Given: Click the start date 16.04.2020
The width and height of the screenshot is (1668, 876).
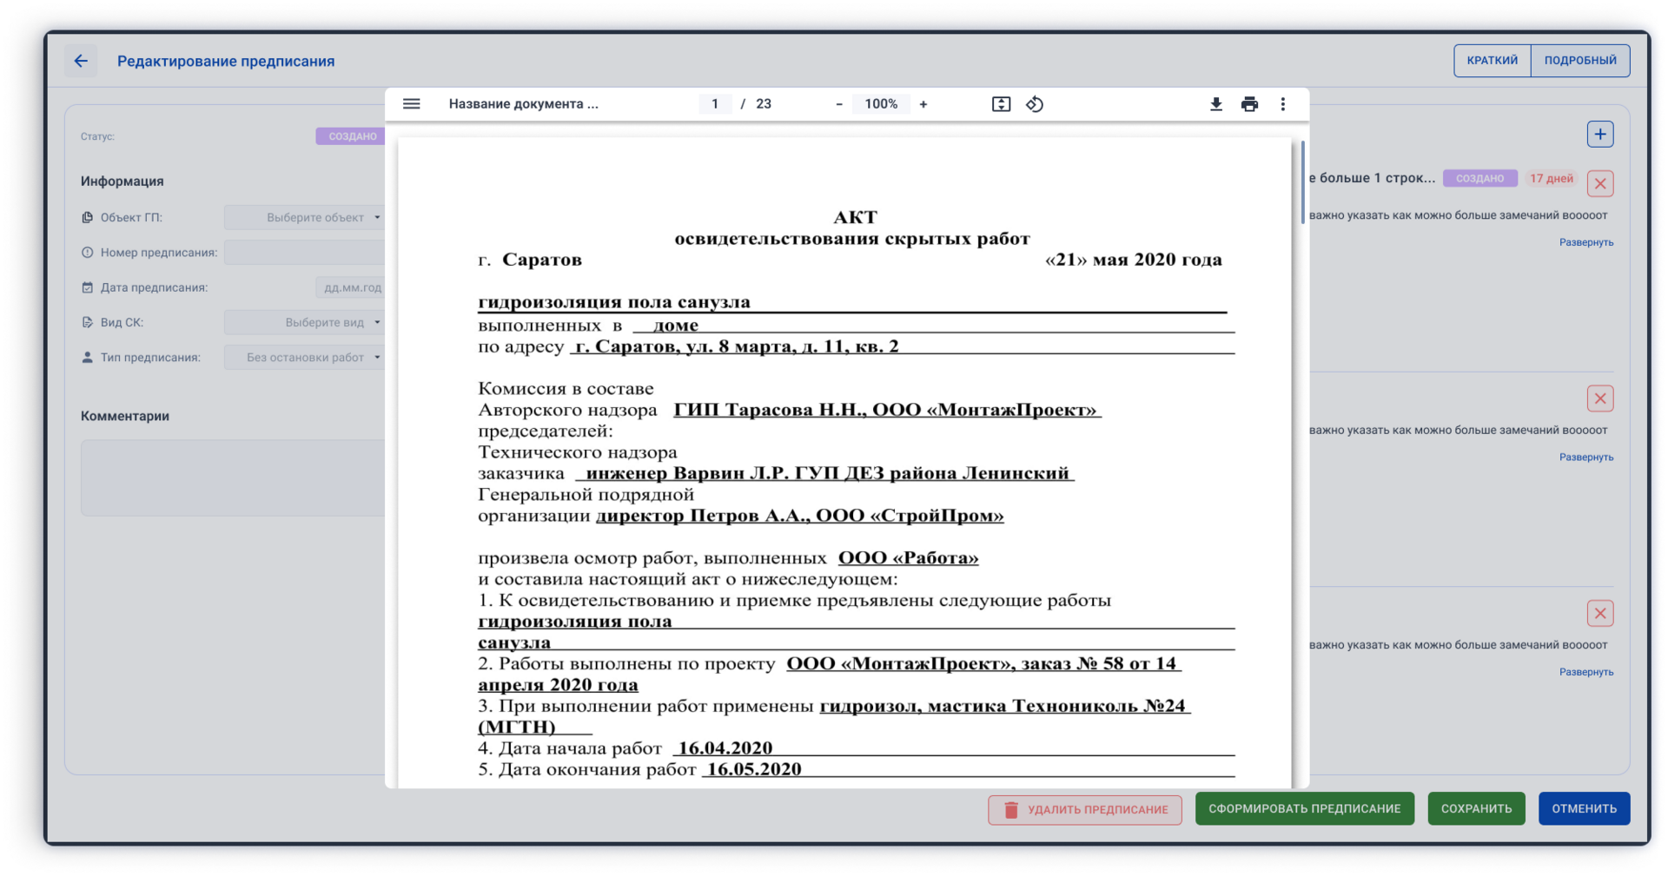Looking at the screenshot, I should (725, 748).
